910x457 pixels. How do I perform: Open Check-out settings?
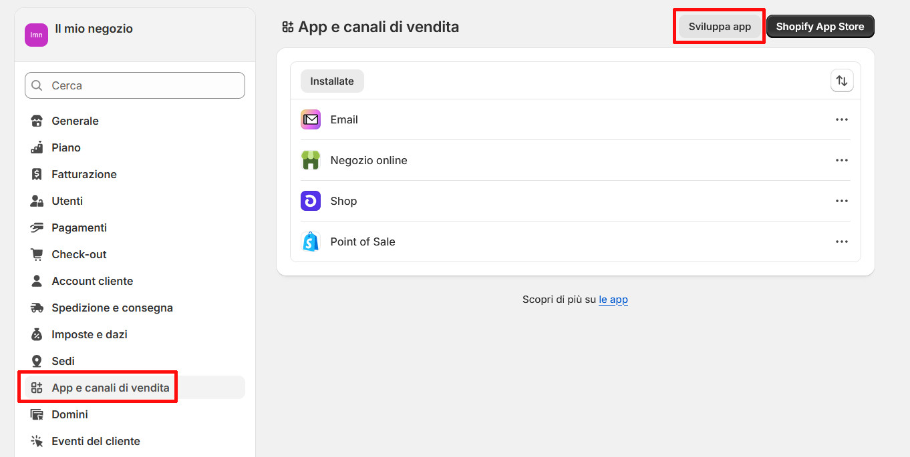click(135, 254)
